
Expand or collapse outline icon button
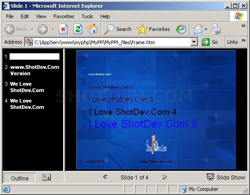[47, 177]
